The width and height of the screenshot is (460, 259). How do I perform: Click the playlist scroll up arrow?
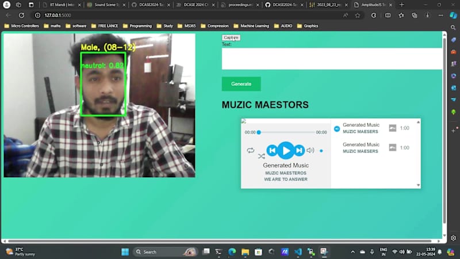(x=419, y=122)
